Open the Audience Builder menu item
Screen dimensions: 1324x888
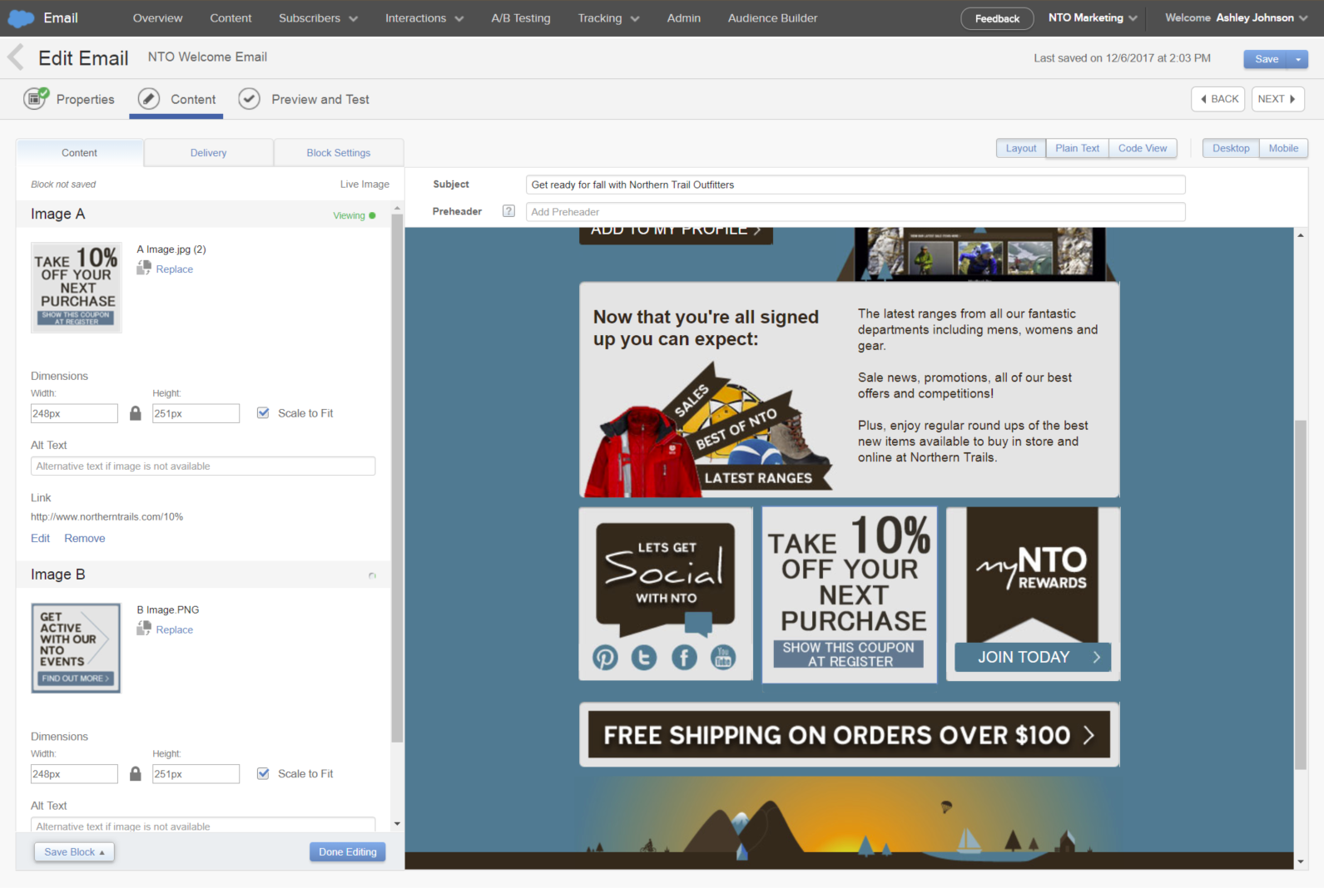(772, 18)
